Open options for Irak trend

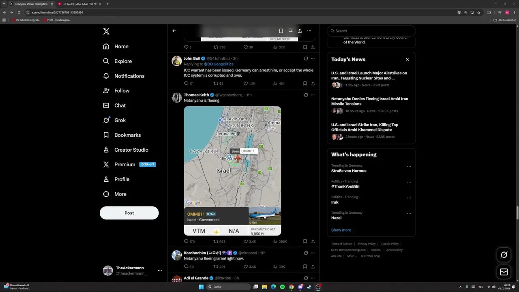click(x=409, y=198)
